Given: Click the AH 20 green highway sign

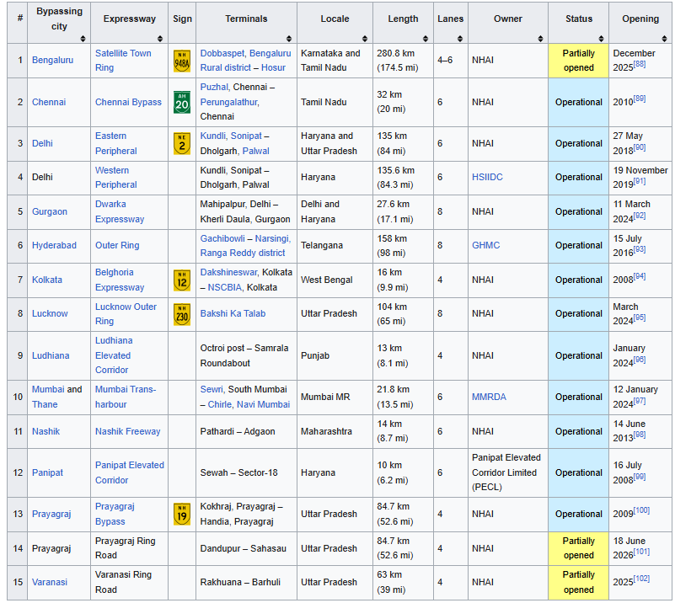Looking at the screenshot, I should pyautogui.click(x=182, y=103).
